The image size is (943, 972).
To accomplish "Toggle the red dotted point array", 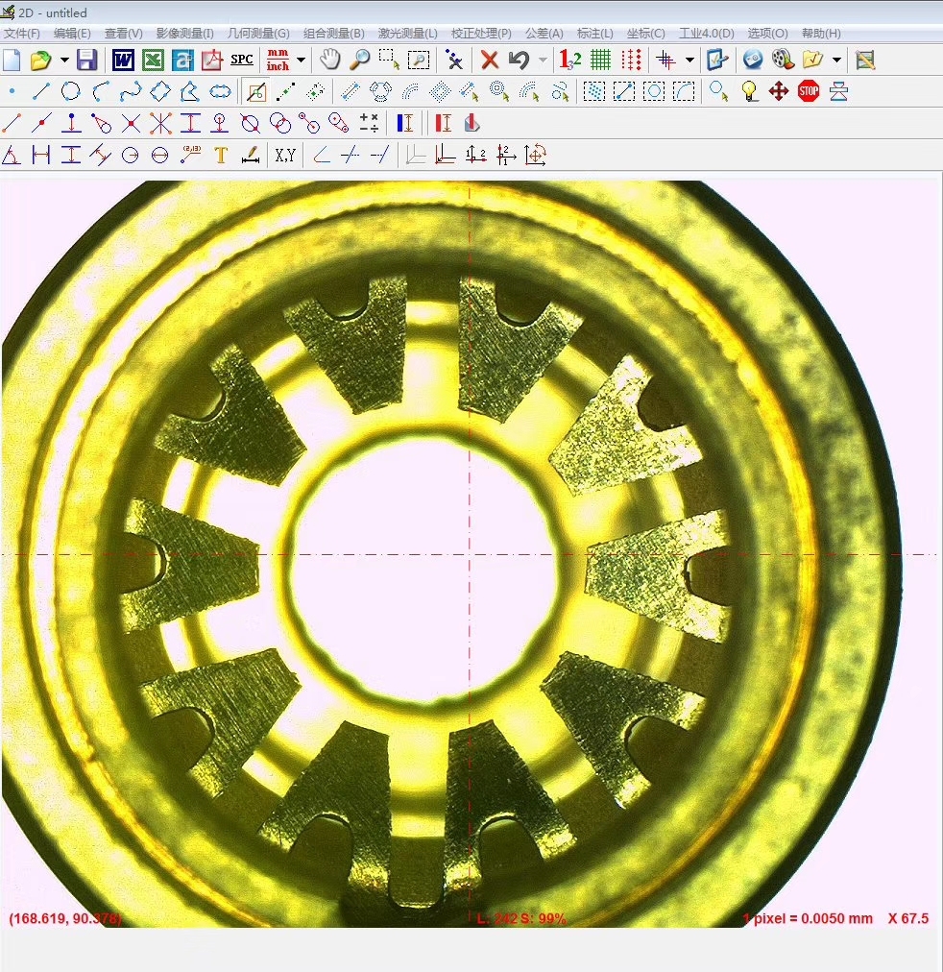I will pos(630,61).
